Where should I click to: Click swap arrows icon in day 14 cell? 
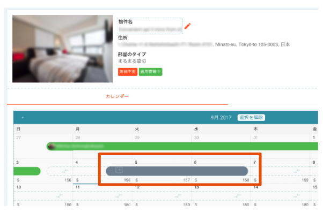point(297,196)
